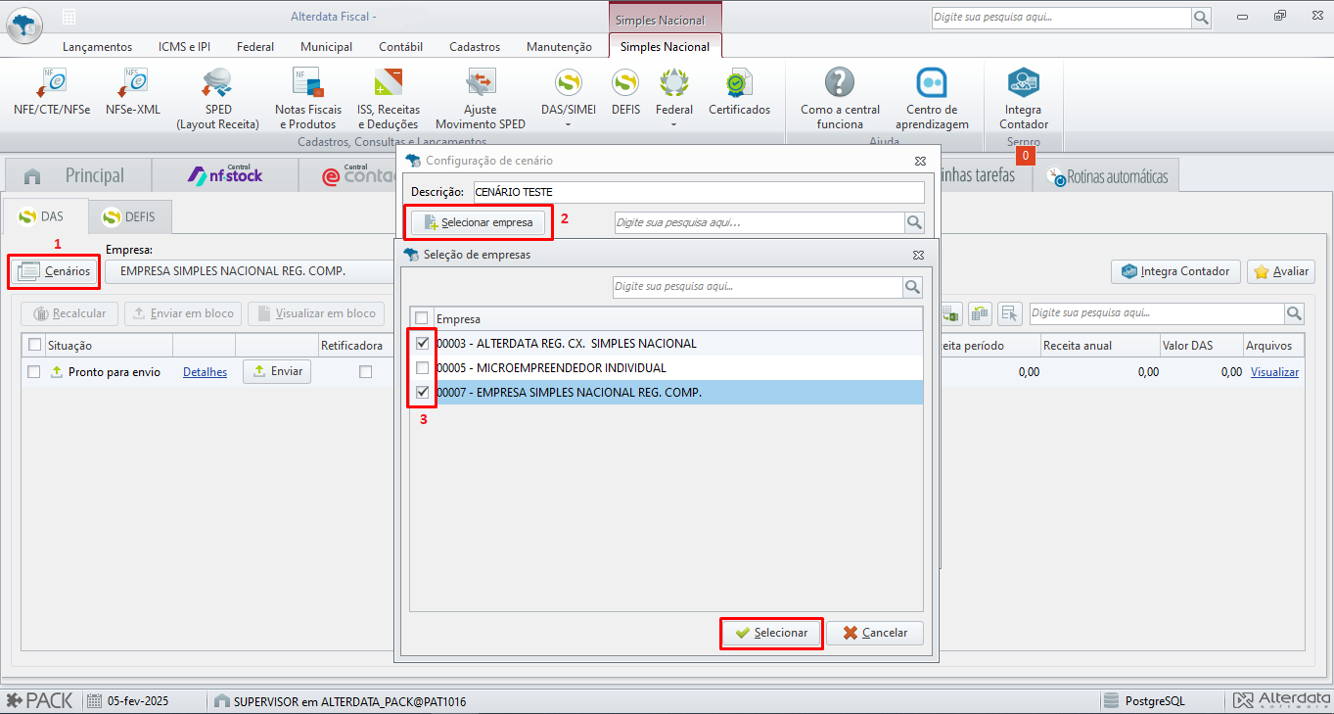Click the Selecionar empresa button
Viewport: 1334px width, 714px height.
point(478,222)
